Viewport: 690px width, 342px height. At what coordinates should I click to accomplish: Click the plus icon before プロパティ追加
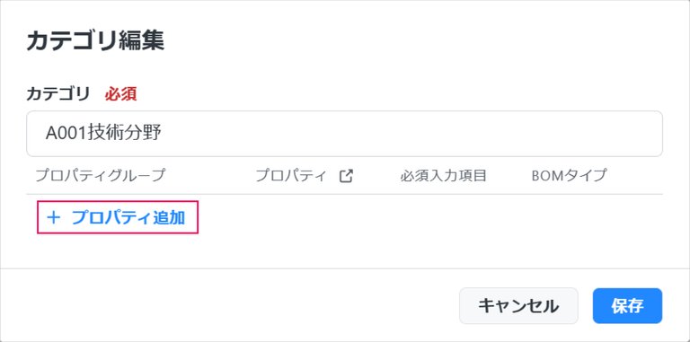(53, 217)
